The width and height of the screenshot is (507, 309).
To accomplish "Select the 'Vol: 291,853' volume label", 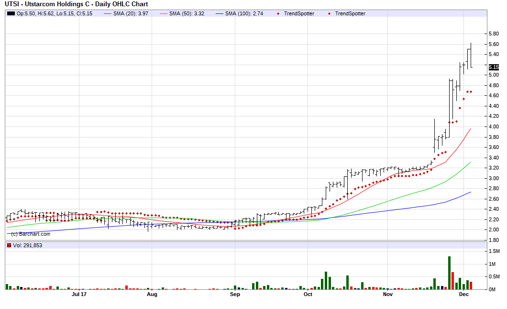I will [x=27, y=245].
